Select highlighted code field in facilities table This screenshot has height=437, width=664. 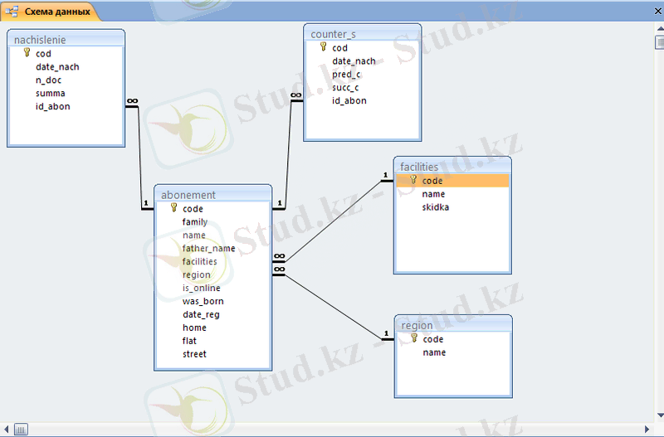click(x=452, y=181)
